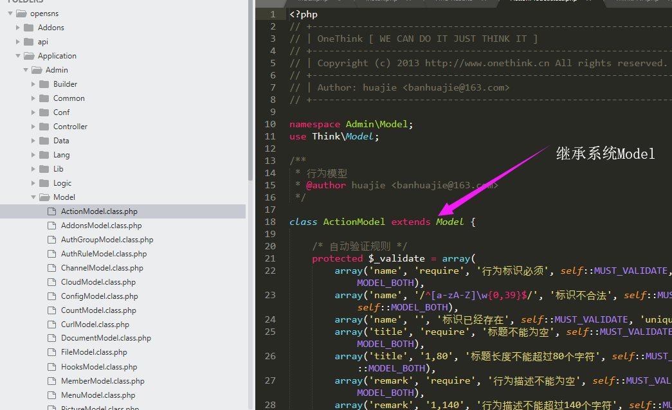Viewport: 672px width, 410px height.
Task: Click line number 18 in the gutter
Action: 270,222
